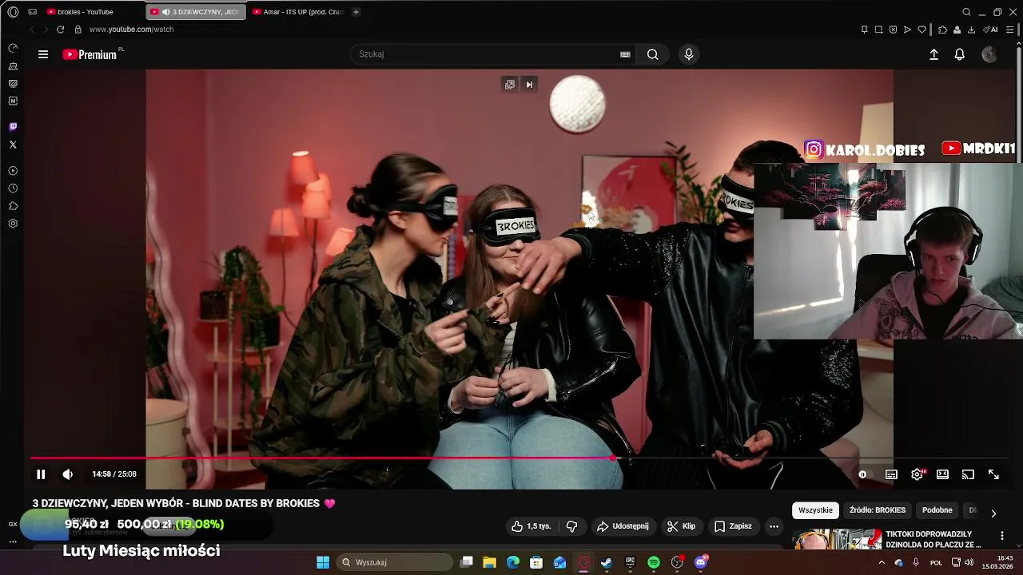The height and width of the screenshot is (575, 1023).
Task: Click the Klip button
Action: pos(681,526)
